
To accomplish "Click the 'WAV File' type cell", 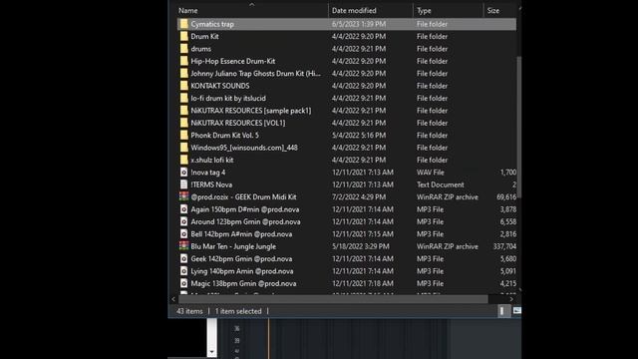I will pyautogui.click(x=431, y=173).
